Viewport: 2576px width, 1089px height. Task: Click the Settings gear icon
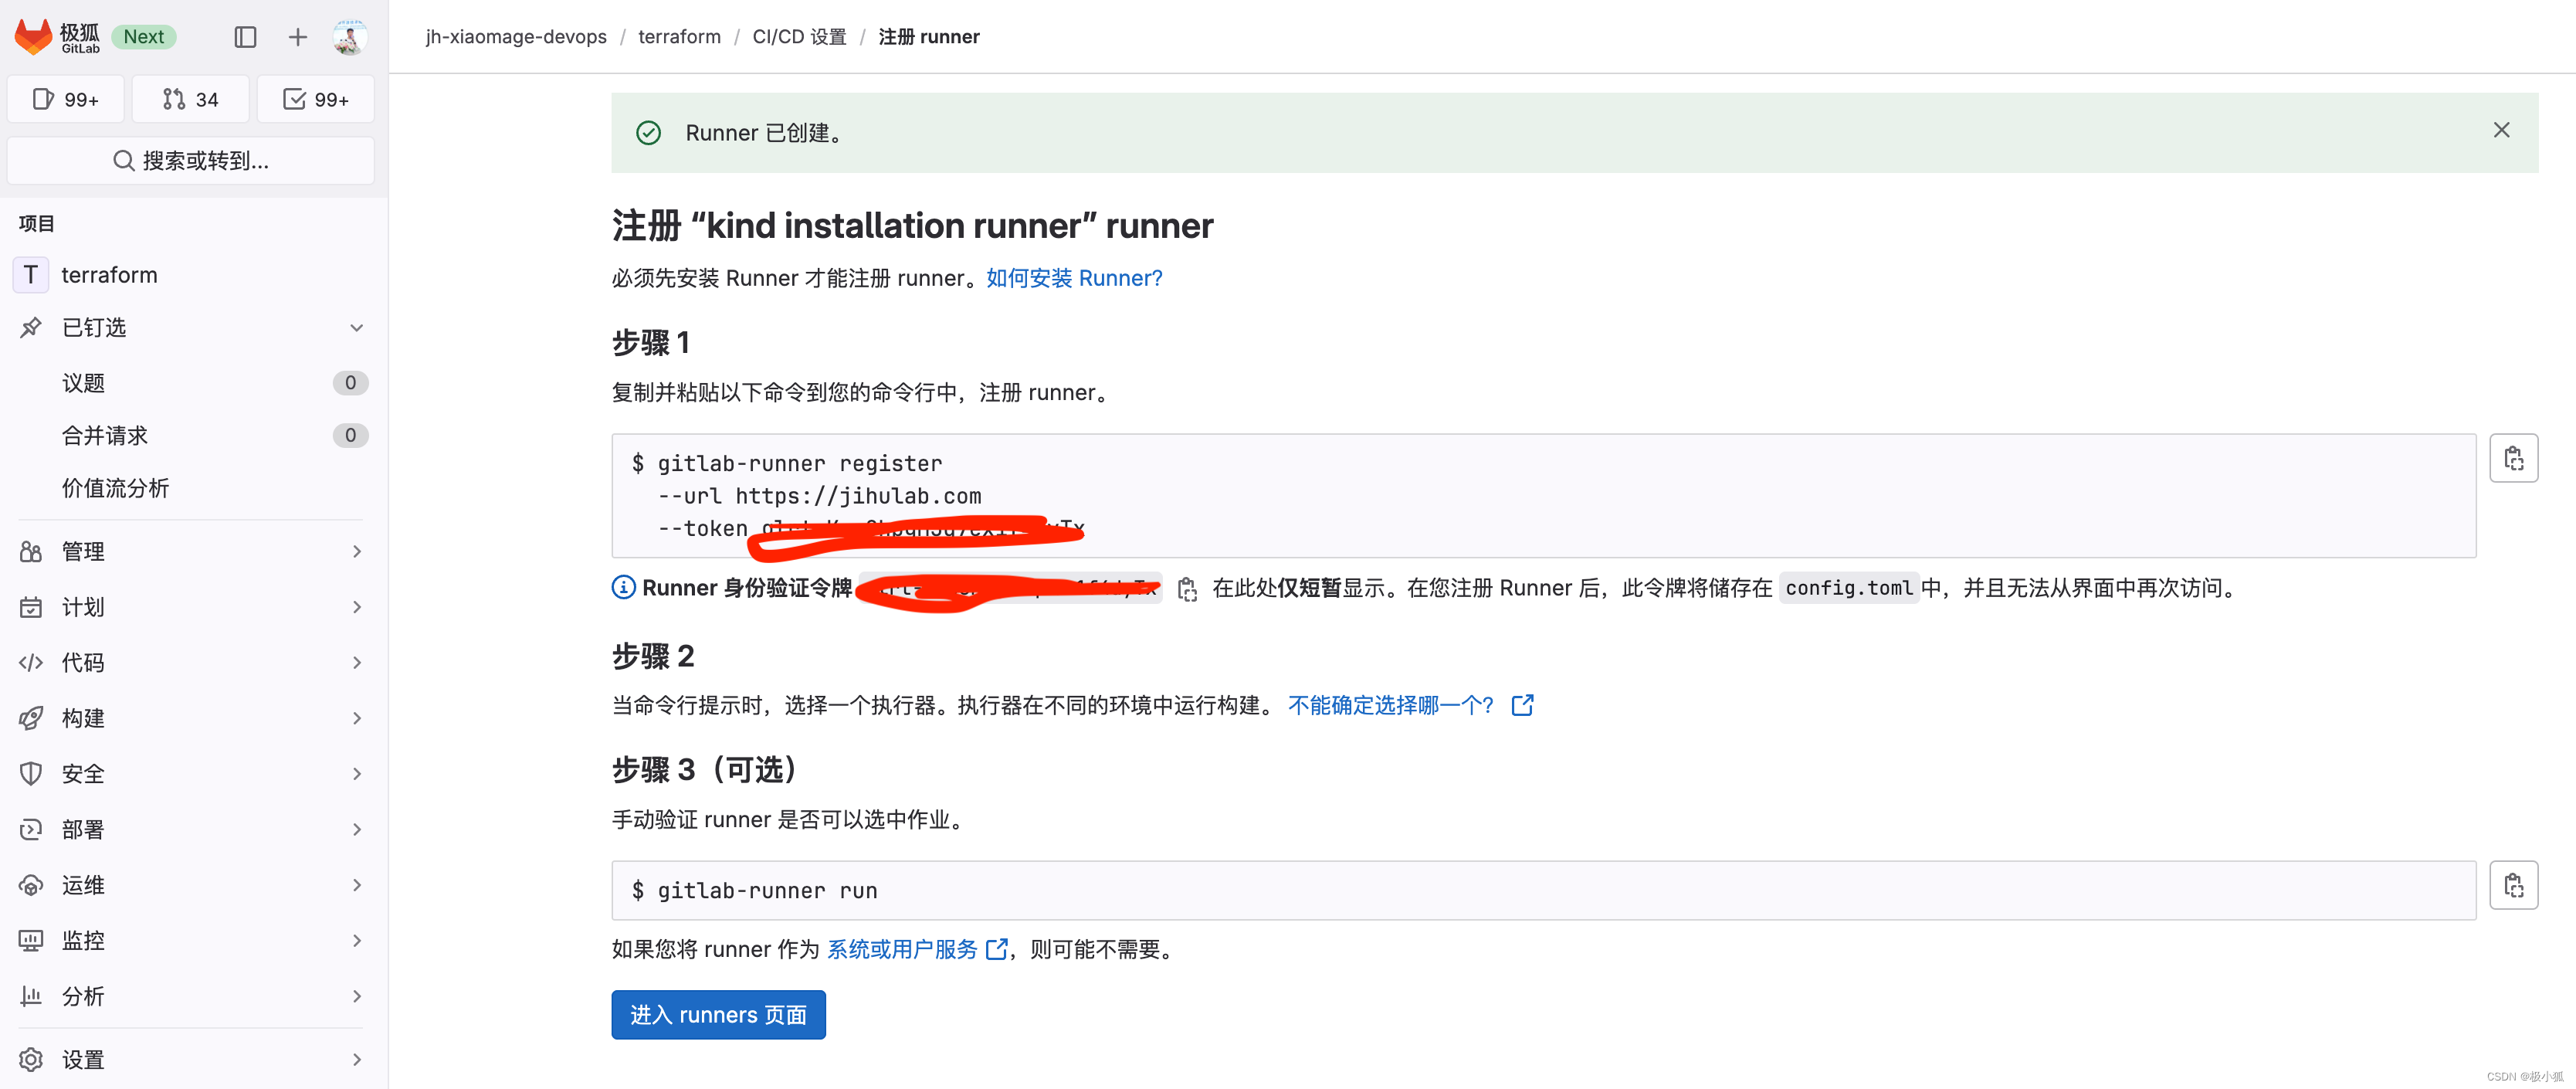[x=31, y=1059]
